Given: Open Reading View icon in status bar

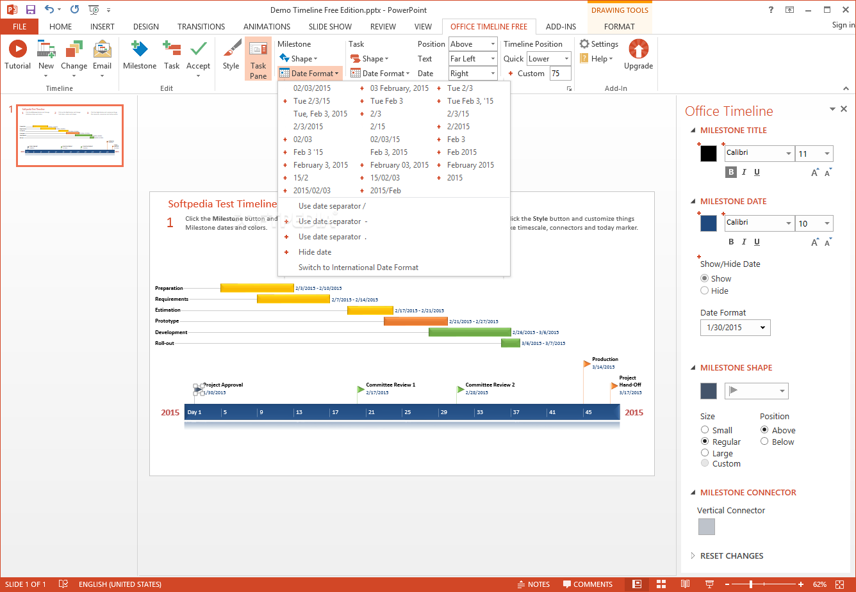Looking at the screenshot, I should [685, 584].
